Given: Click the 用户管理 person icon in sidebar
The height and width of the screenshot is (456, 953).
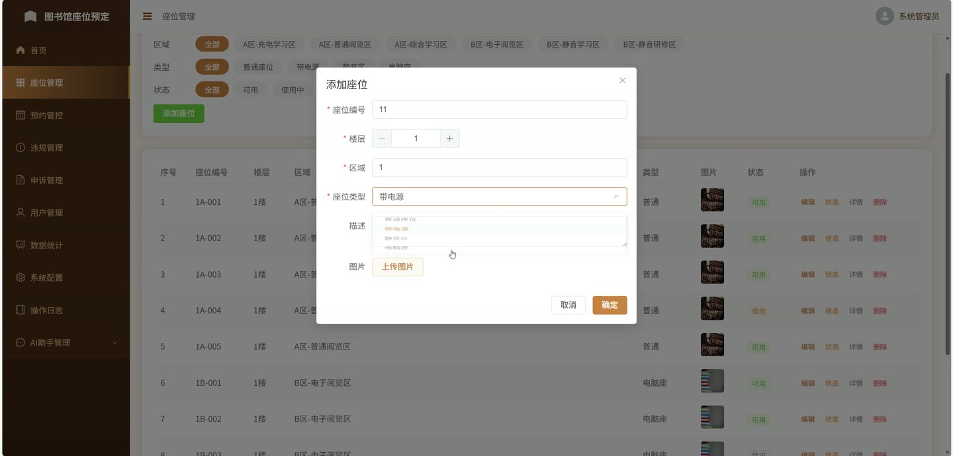Looking at the screenshot, I should pos(20,212).
